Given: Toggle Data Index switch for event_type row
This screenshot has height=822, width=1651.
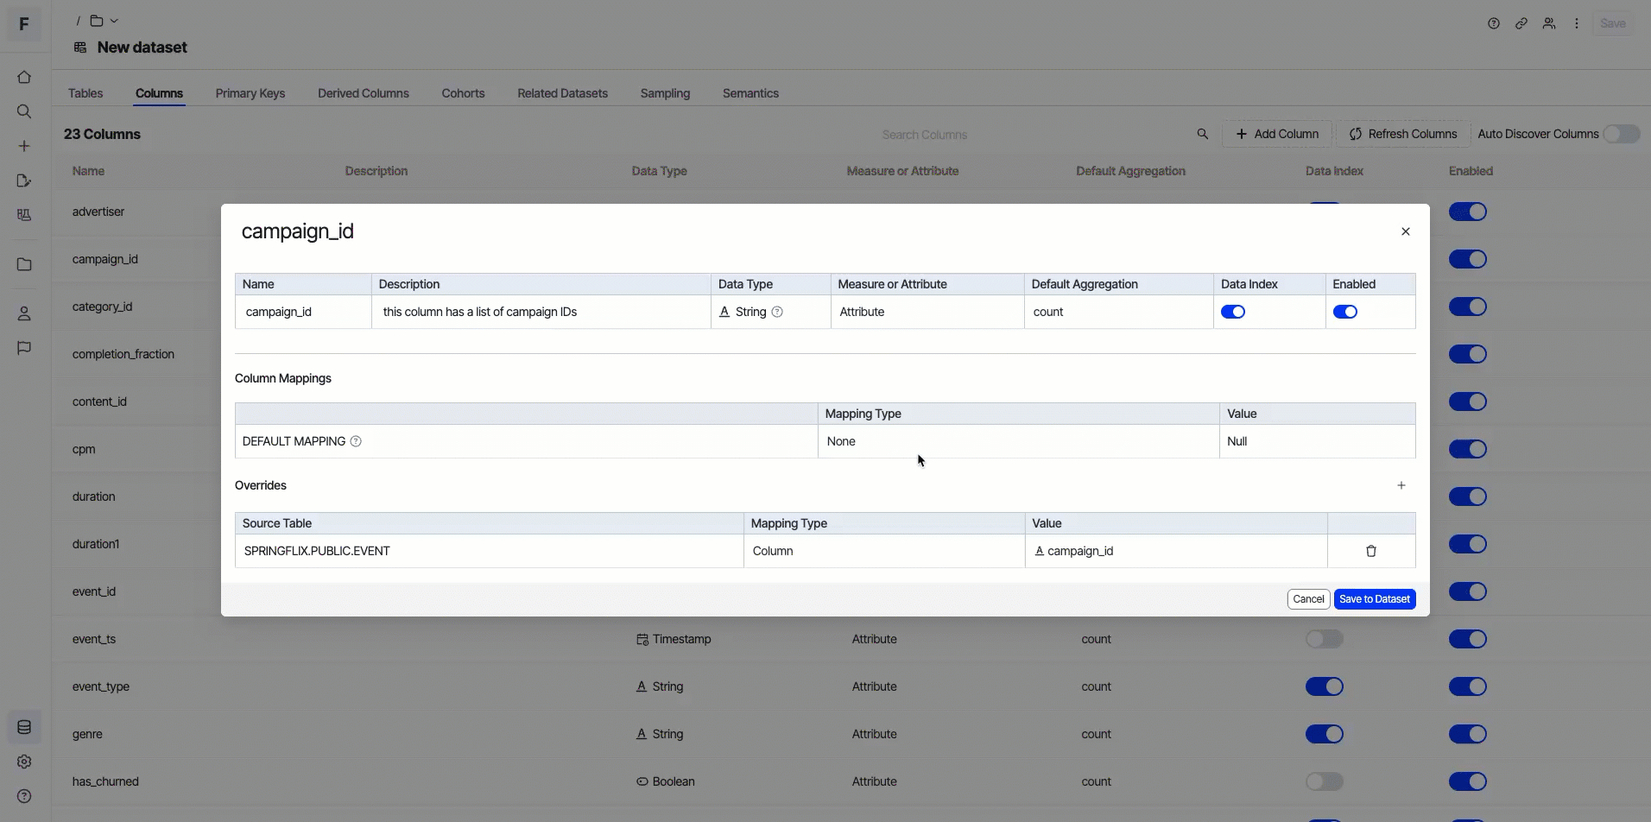Looking at the screenshot, I should point(1325,686).
